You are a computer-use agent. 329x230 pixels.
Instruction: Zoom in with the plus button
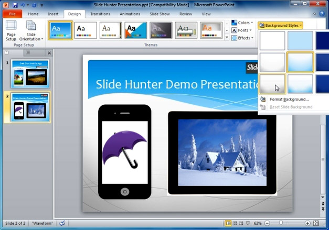coord(307,223)
